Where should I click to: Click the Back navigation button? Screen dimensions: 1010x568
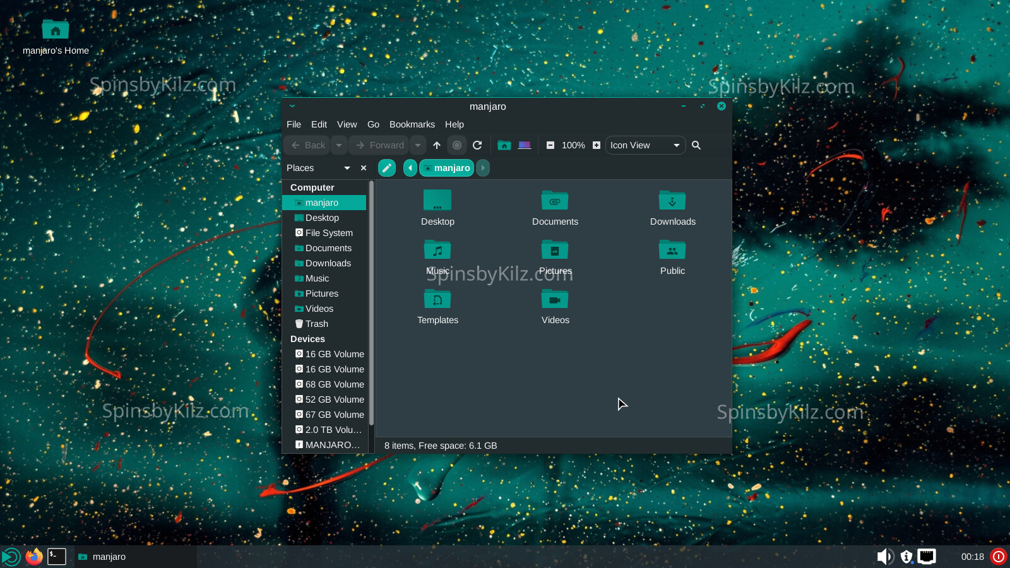click(307, 145)
